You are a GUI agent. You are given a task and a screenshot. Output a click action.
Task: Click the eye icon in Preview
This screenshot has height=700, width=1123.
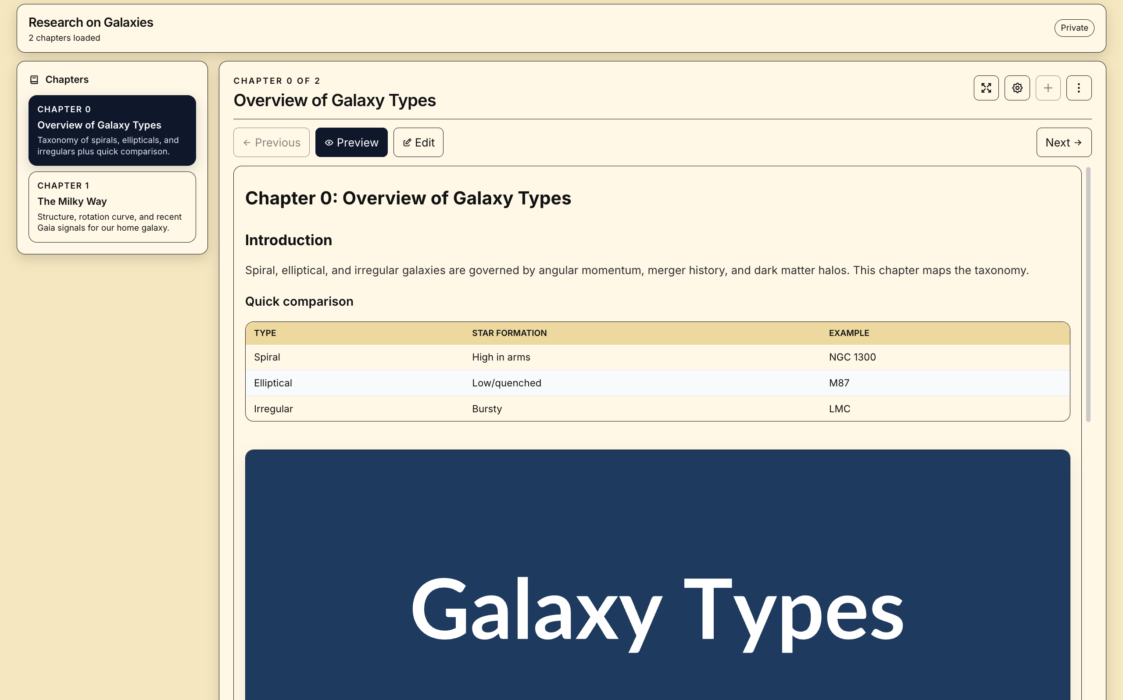click(x=329, y=143)
